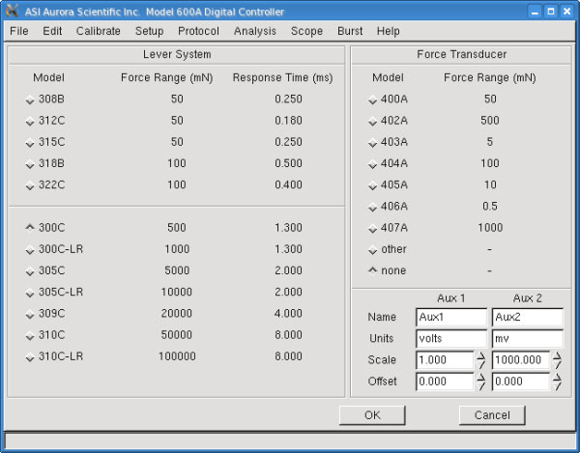Choose the 407A force transducer
Viewport: 580px width, 453px height.
pos(372,229)
